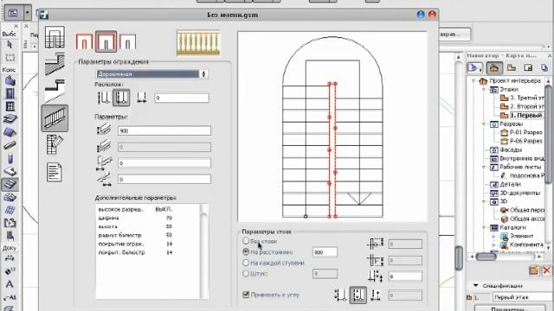Select the Roof tool in toolbox

point(10,132)
